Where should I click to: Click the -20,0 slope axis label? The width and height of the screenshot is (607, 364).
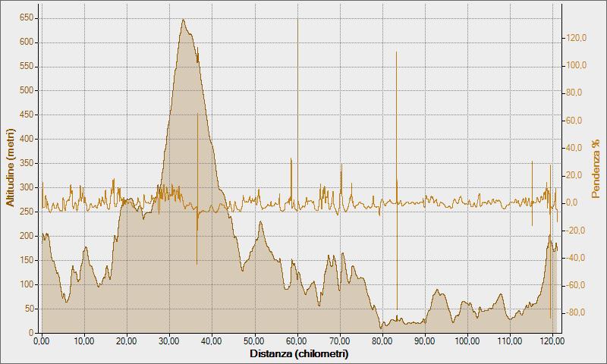point(576,231)
